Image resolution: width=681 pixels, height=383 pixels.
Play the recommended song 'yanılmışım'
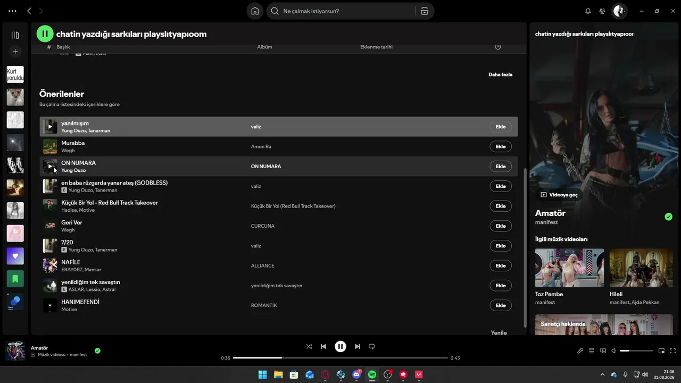coord(50,127)
